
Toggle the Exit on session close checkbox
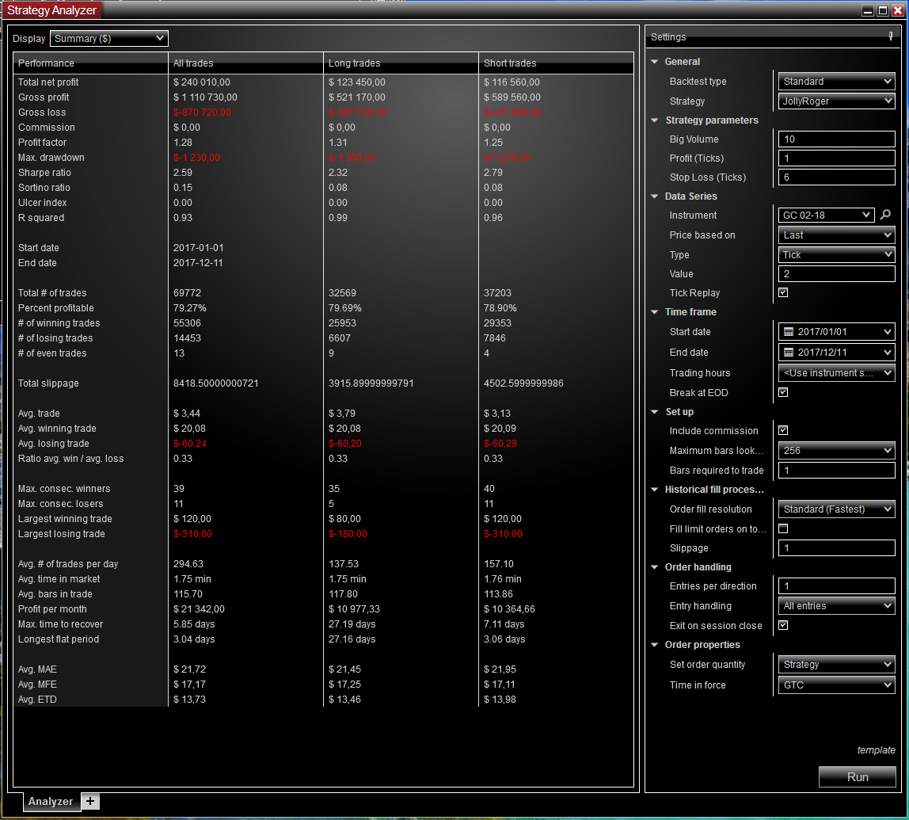pyautogui.click(x=783, y=625)
